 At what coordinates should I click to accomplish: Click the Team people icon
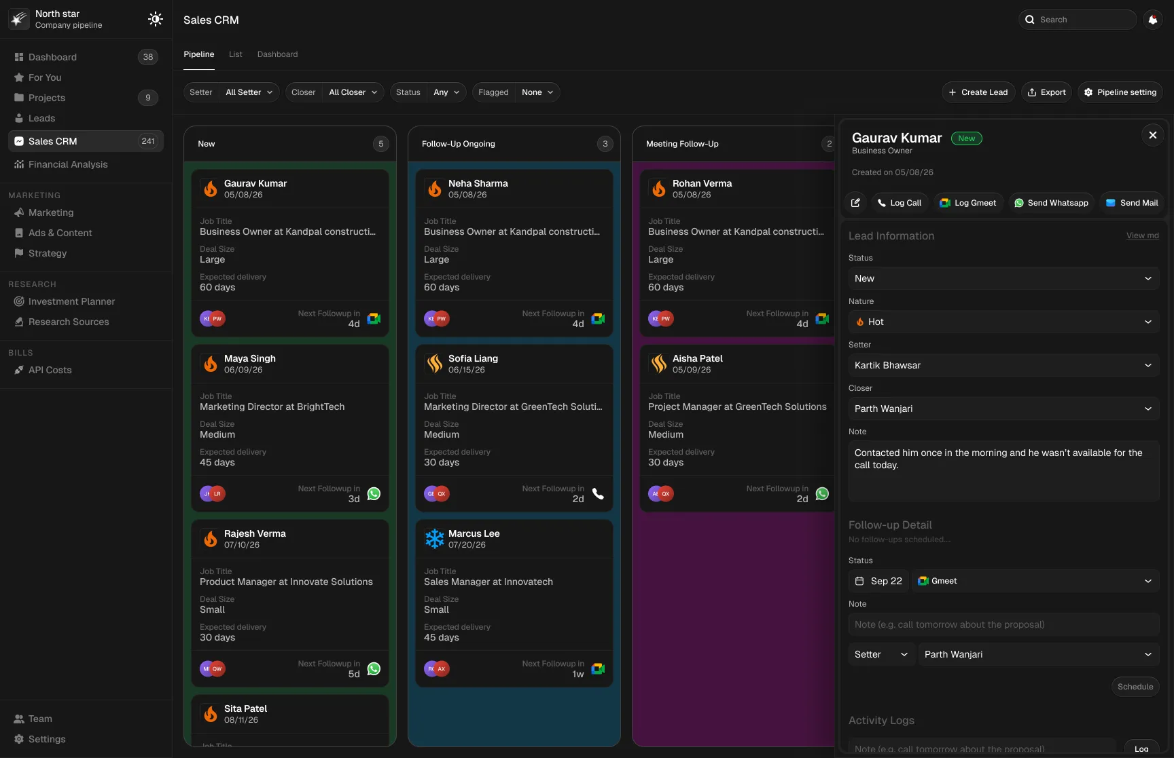pos(19,719)
